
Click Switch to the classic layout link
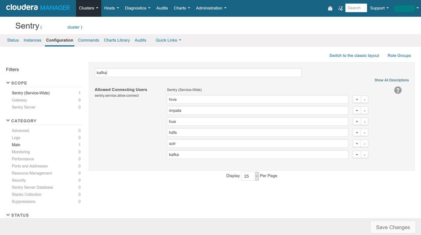tap(354, 55)
